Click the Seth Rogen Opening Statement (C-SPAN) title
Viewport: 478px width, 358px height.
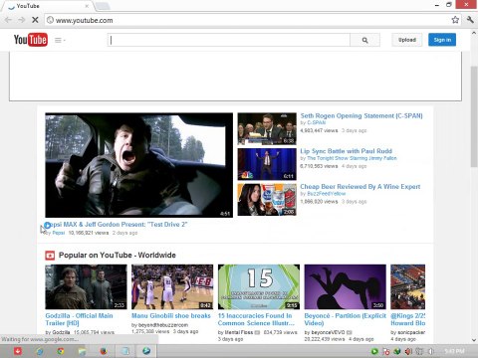(361, 115)
